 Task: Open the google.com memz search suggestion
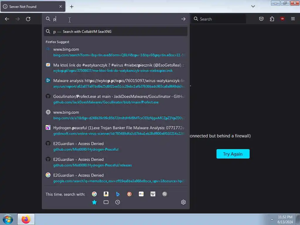(115, 178)
